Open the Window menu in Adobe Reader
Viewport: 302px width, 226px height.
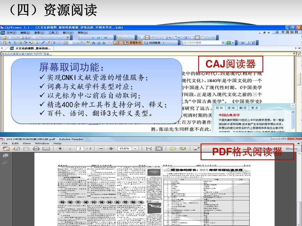pyautogui.click(x=42, y=143)
